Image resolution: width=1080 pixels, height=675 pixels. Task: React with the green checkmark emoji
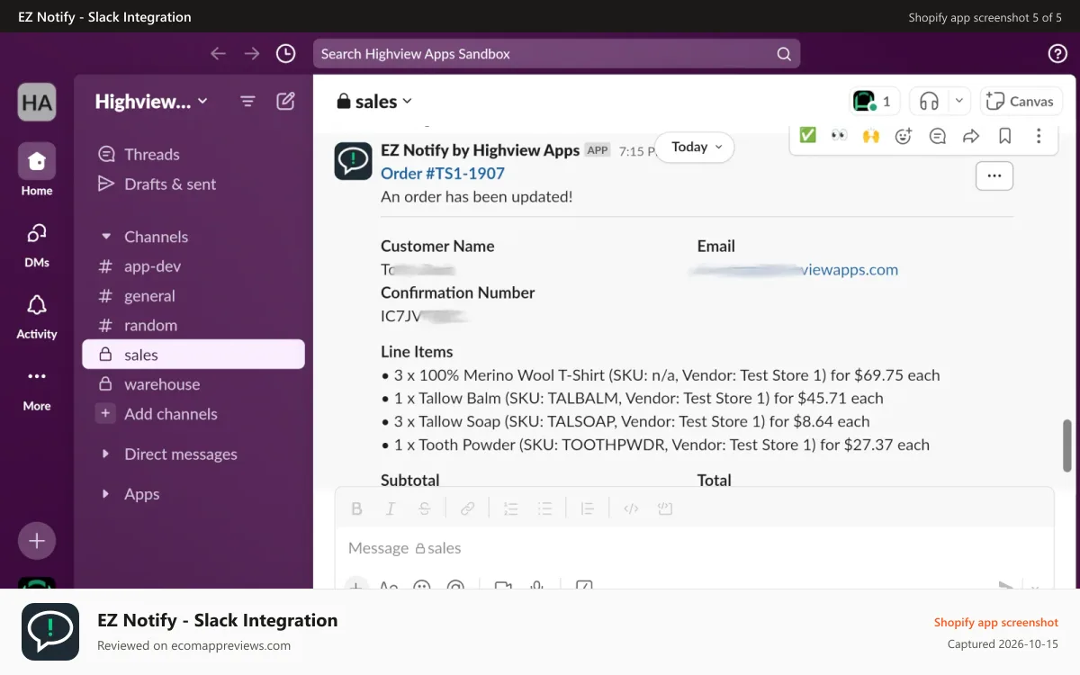[x=807, y=136]
